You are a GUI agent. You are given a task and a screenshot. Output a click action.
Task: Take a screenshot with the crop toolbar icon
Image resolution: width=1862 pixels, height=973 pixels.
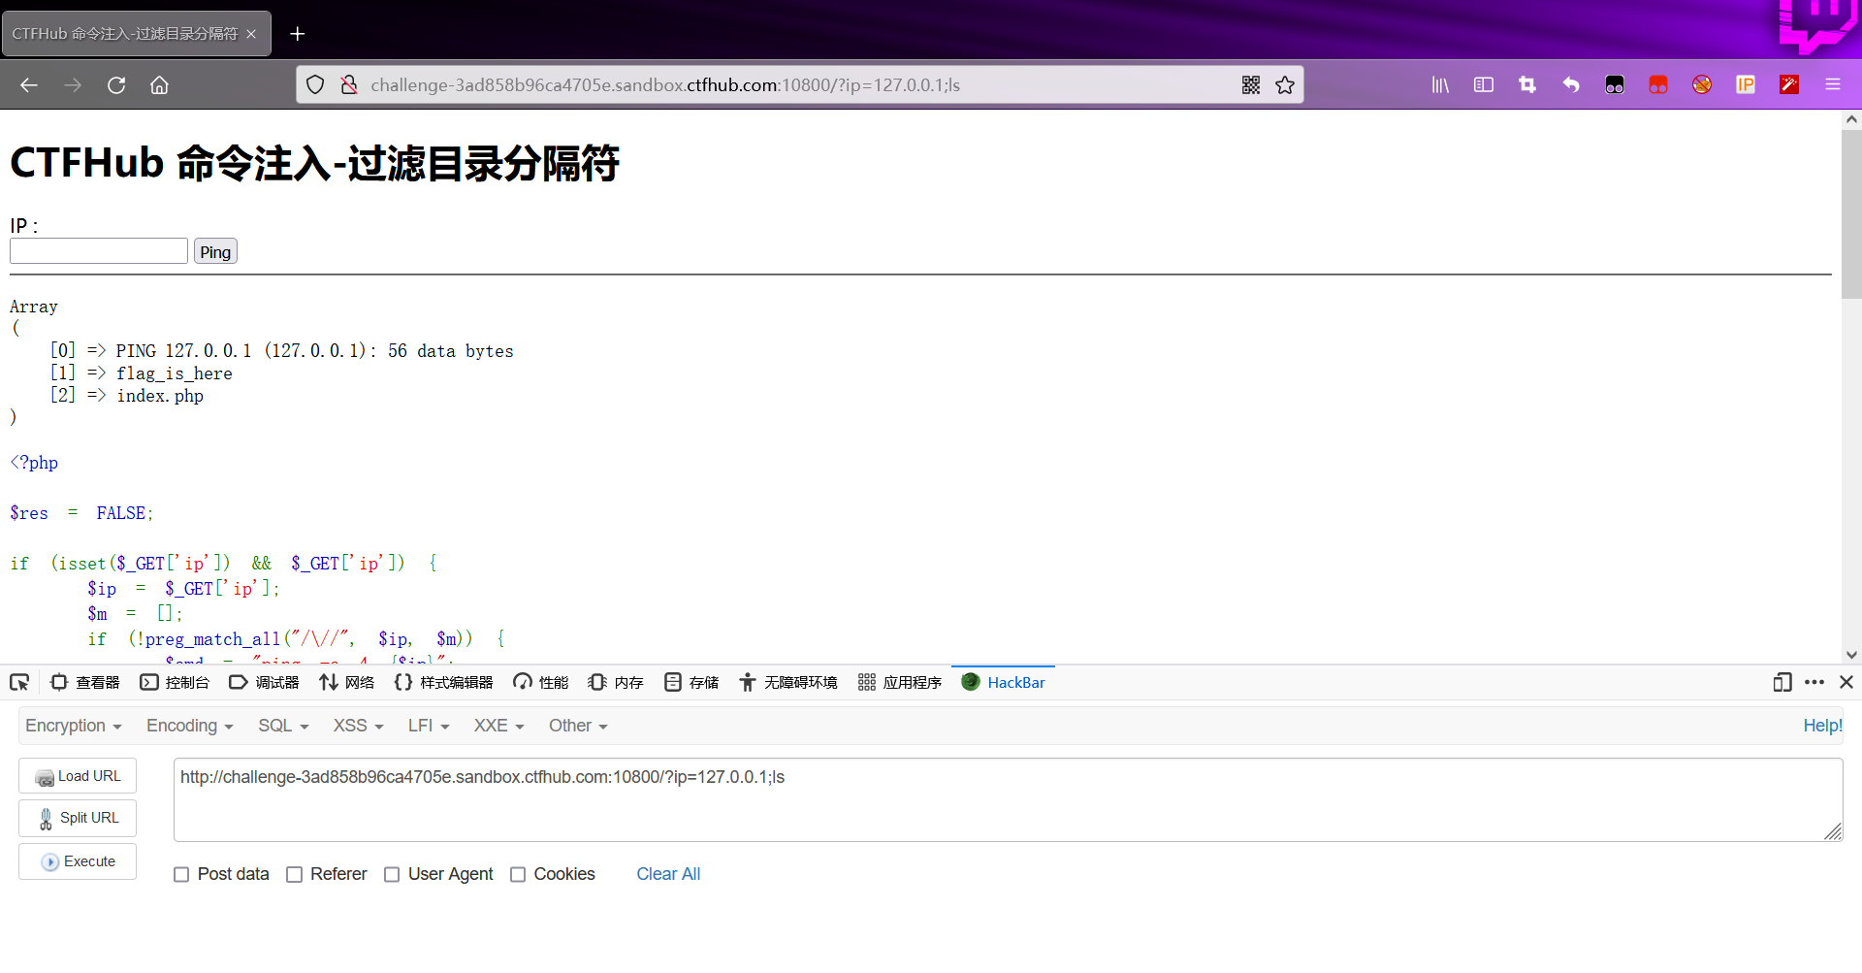1526,84
